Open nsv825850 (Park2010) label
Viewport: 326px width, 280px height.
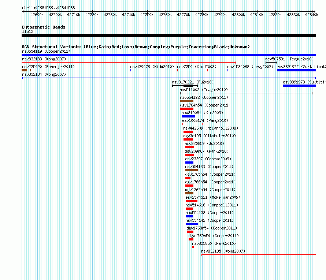(214, 243)
